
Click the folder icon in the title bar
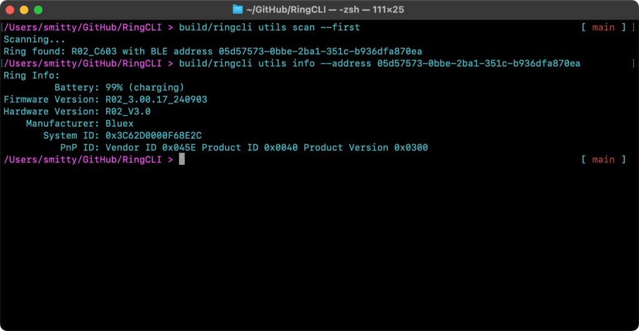(237, 9)
